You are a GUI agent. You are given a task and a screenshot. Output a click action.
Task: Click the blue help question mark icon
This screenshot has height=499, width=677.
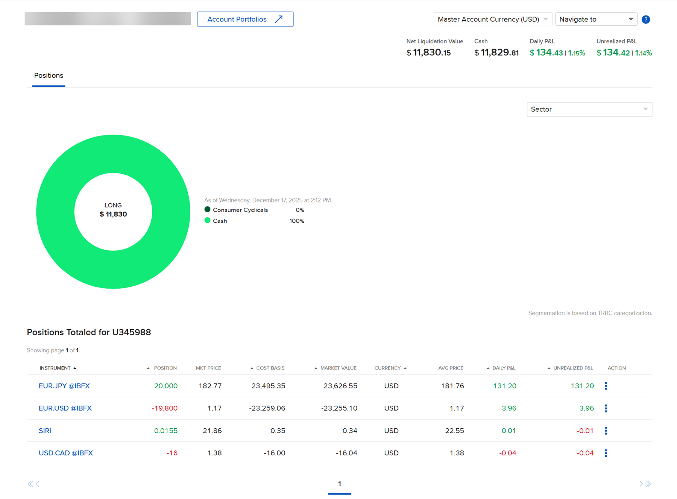646,19
